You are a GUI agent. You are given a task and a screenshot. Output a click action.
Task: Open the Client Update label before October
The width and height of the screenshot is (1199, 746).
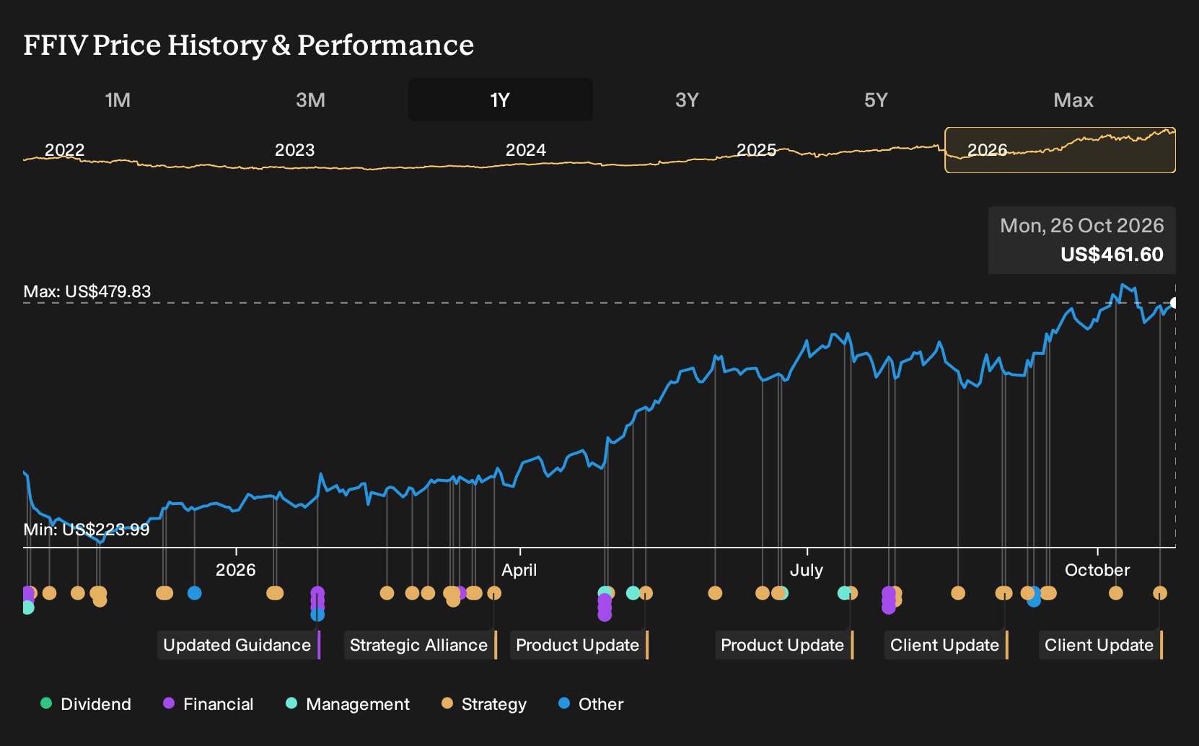point(946,645)
